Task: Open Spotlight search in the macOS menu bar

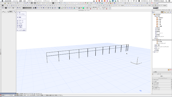Action: click(x=166, y=1)
